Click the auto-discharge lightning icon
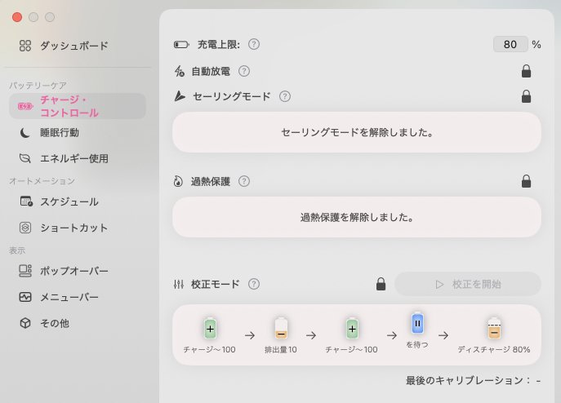Image resolution: width=561 pixels, height=403 pixels. tap(180, 71)
